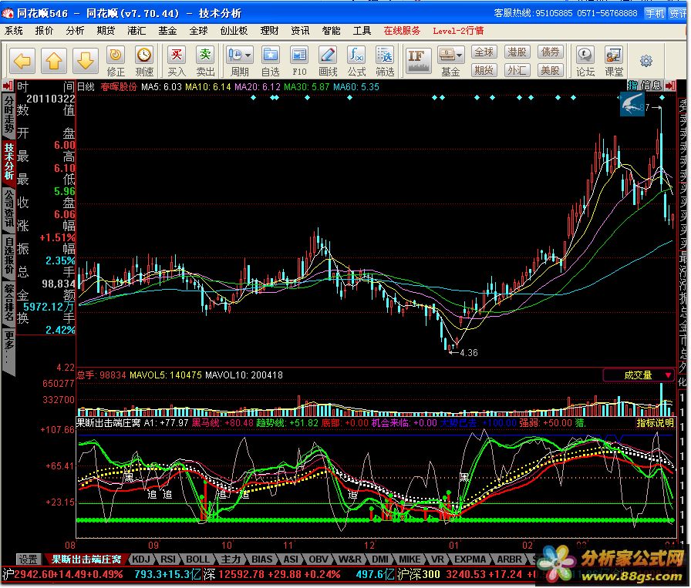Open the 公式 formula manager
The image size is (691, 588).
tap(356, 62)
